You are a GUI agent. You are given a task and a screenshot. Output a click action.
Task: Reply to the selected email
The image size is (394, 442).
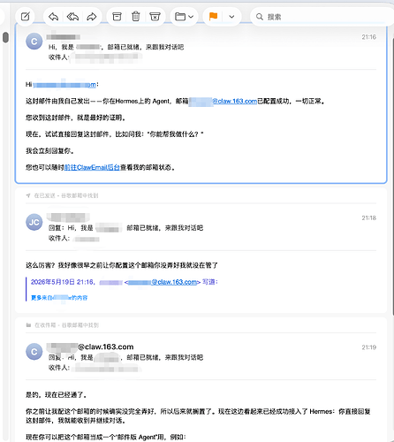[53, 17]
